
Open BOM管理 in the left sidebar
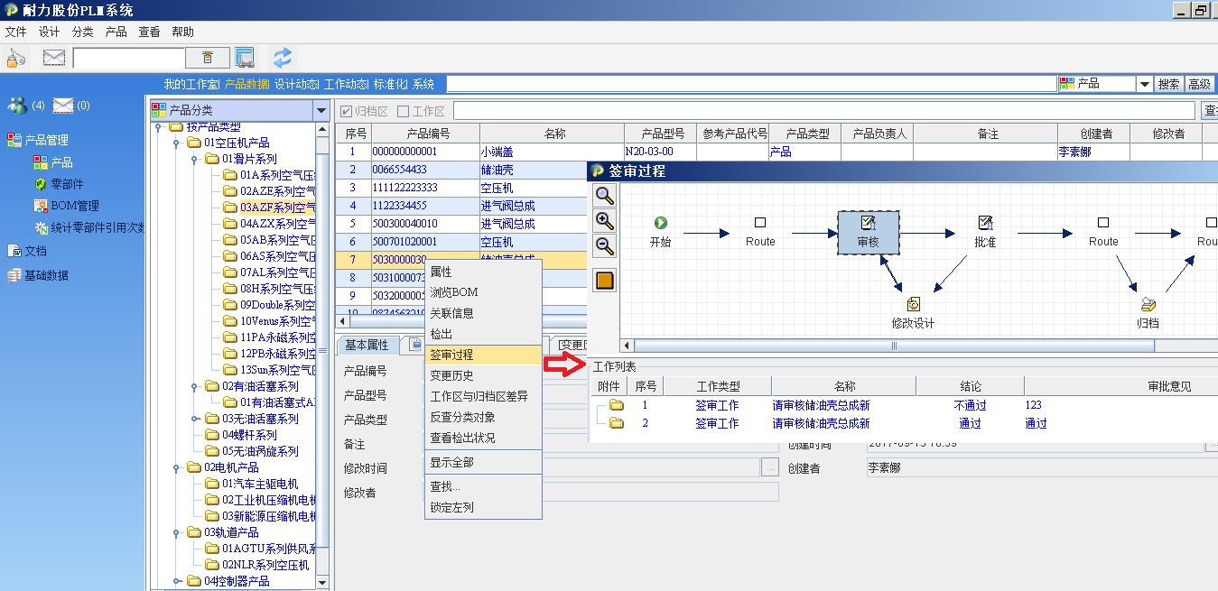[x=74, y=206]
